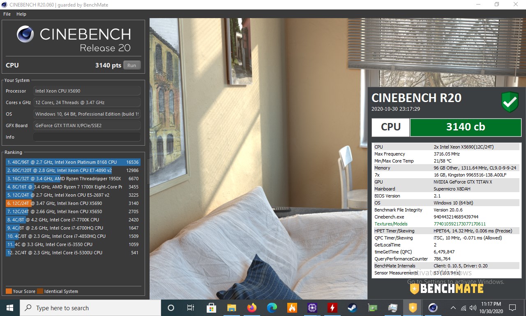The height and width of the screenshot is (316, 526).
Task: Click the Mainboard Supermicro X8DAH value
Action: point(452,189)
